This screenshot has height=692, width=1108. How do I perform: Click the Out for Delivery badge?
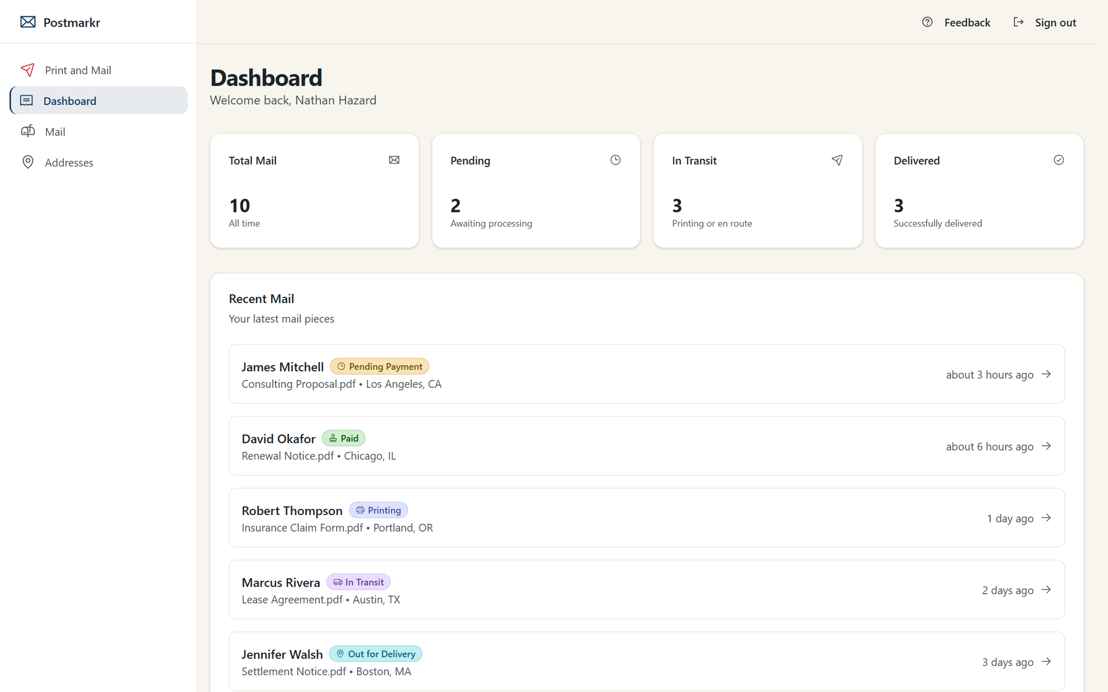[375, 654]
